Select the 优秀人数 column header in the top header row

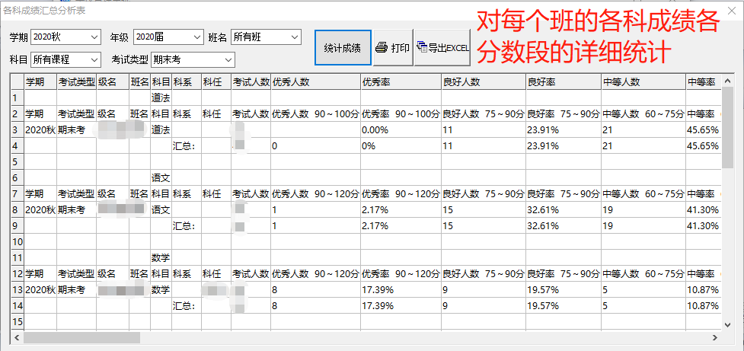315,82
